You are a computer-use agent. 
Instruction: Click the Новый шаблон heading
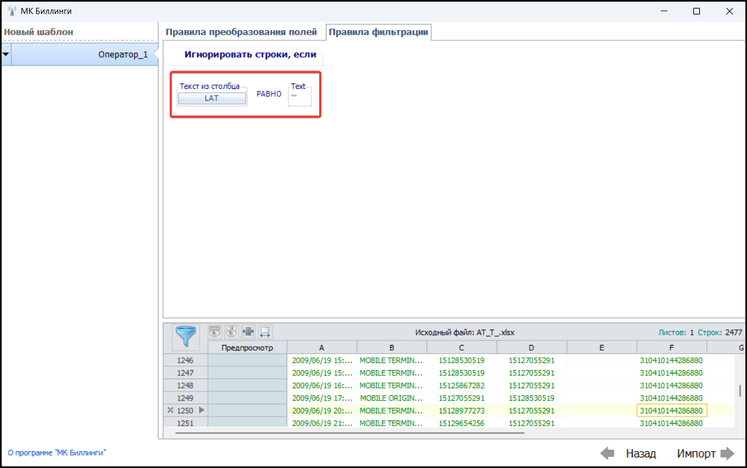tap(39, 32)
